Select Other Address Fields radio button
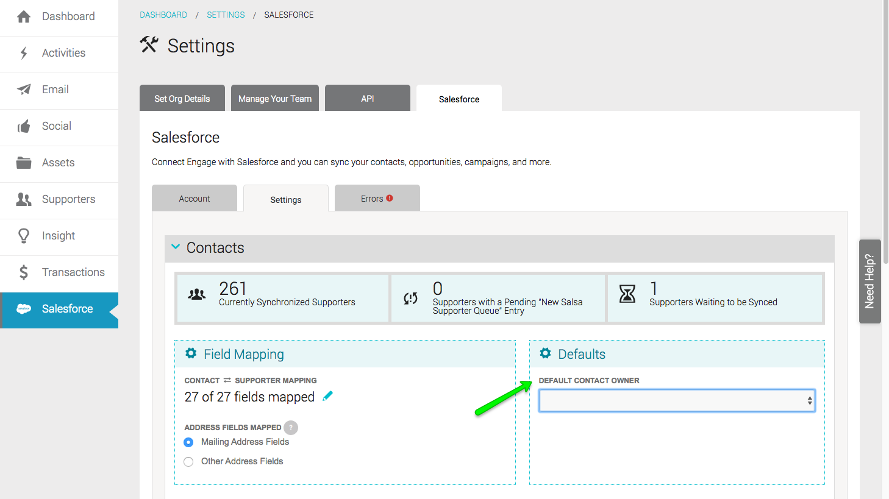 click(x=188, y=462)
